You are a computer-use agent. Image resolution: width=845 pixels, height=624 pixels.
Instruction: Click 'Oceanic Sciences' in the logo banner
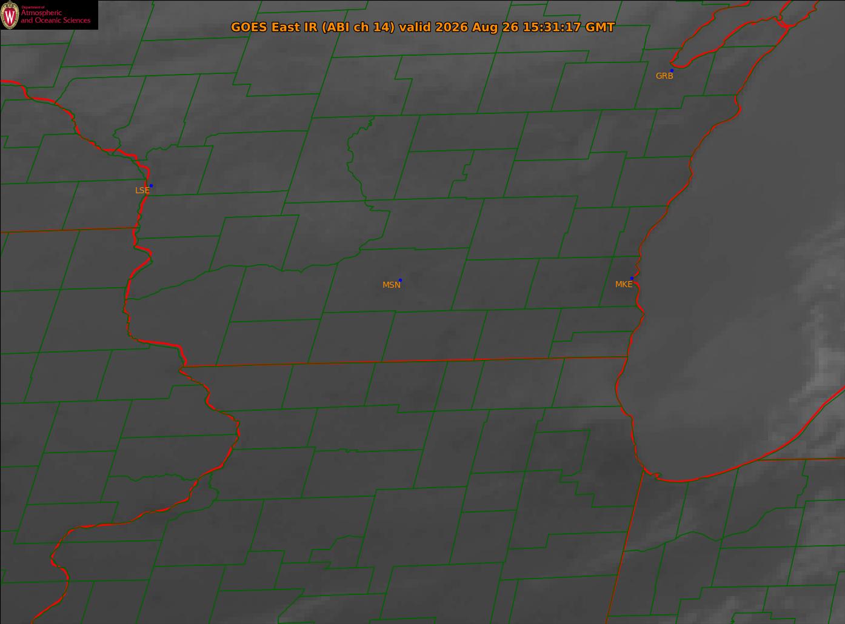(63, 20)
